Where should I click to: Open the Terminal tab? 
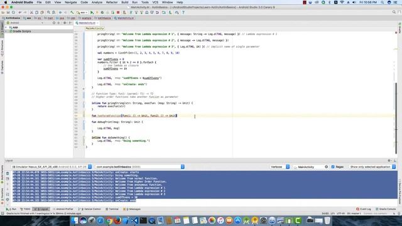(112, 209)
